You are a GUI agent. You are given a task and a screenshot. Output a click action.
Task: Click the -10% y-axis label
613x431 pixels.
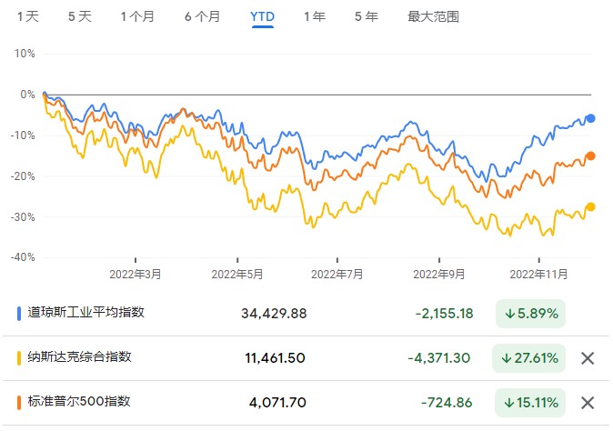pyautogui.click(x=23, y=135)
